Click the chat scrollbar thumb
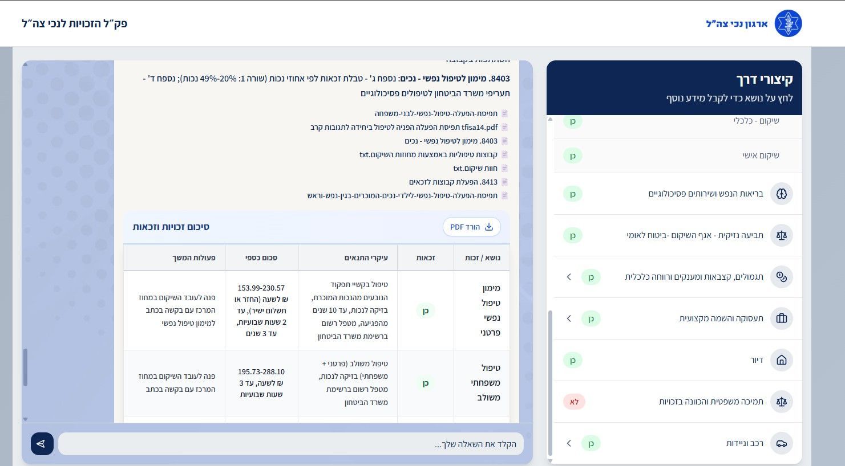The width and height of the screenshot is (845, 466). pos(25,367)
